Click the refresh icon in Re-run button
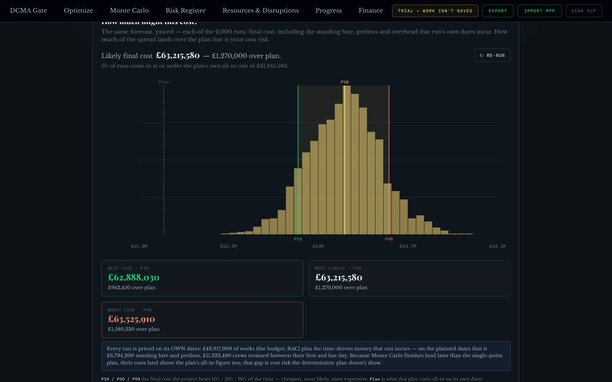Viewport: 612px width, 382px height. point(481,55)
